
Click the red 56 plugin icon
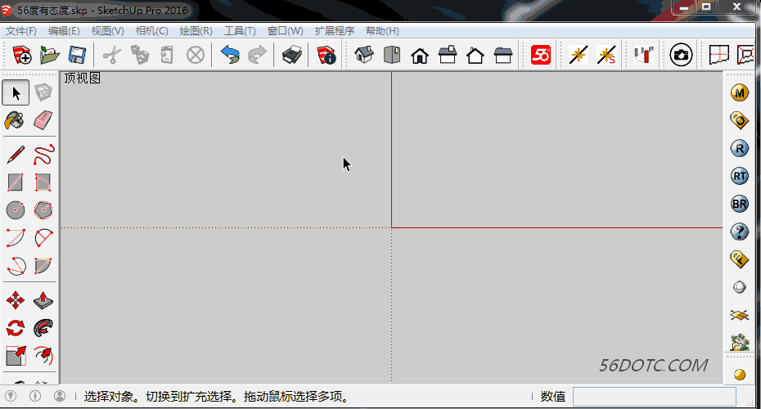click(541, 55)
